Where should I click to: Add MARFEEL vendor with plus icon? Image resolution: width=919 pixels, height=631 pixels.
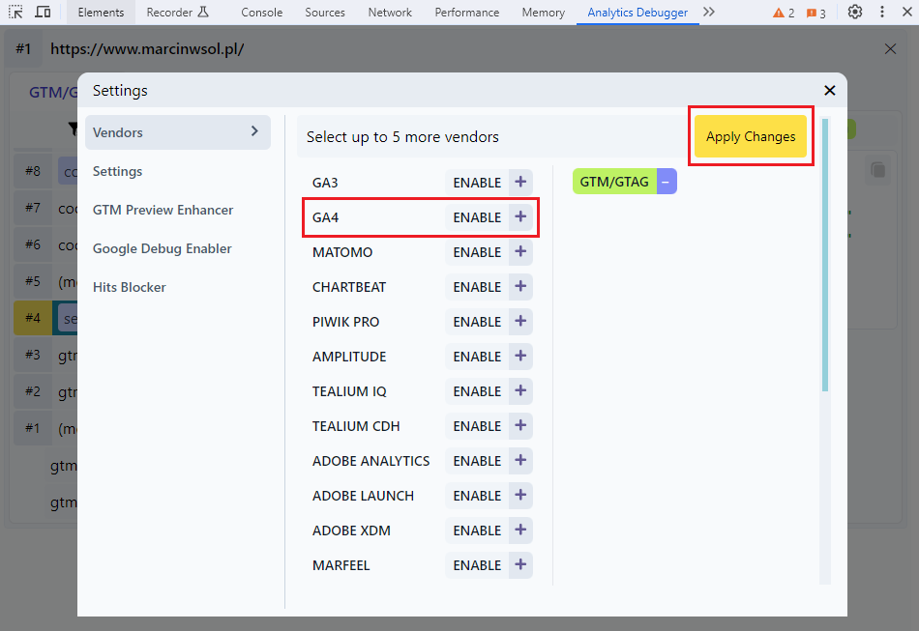(520, 565)
